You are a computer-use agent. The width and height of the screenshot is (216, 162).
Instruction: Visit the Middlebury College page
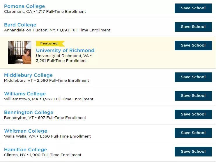coord(28,75)
